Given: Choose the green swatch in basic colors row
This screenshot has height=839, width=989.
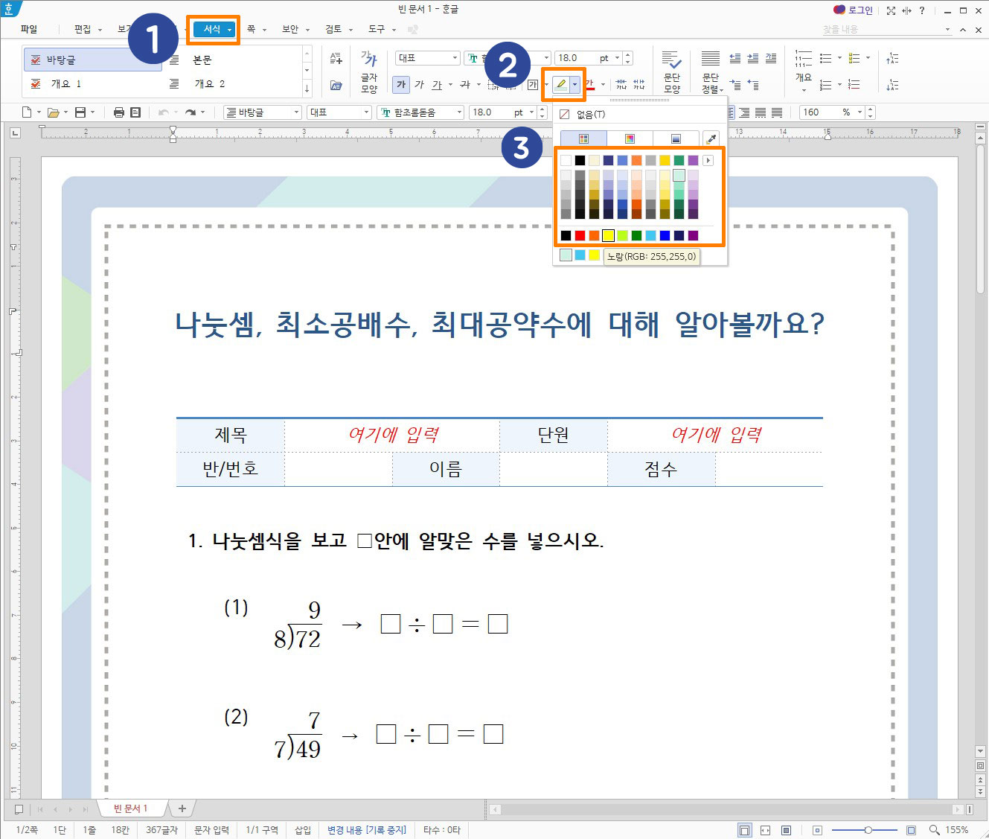Looking at the screenshot, I should tap(636, 235).
